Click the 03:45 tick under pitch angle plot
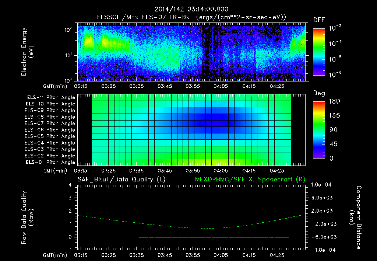This screenshot has width=377, height=261. point(165,171)
